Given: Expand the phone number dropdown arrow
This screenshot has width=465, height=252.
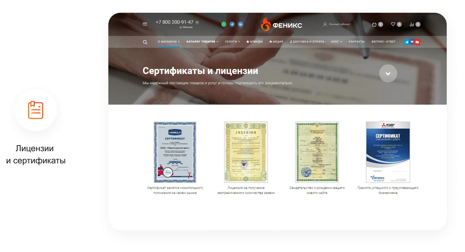Looking at the screenshot, I should coord(197,22).
